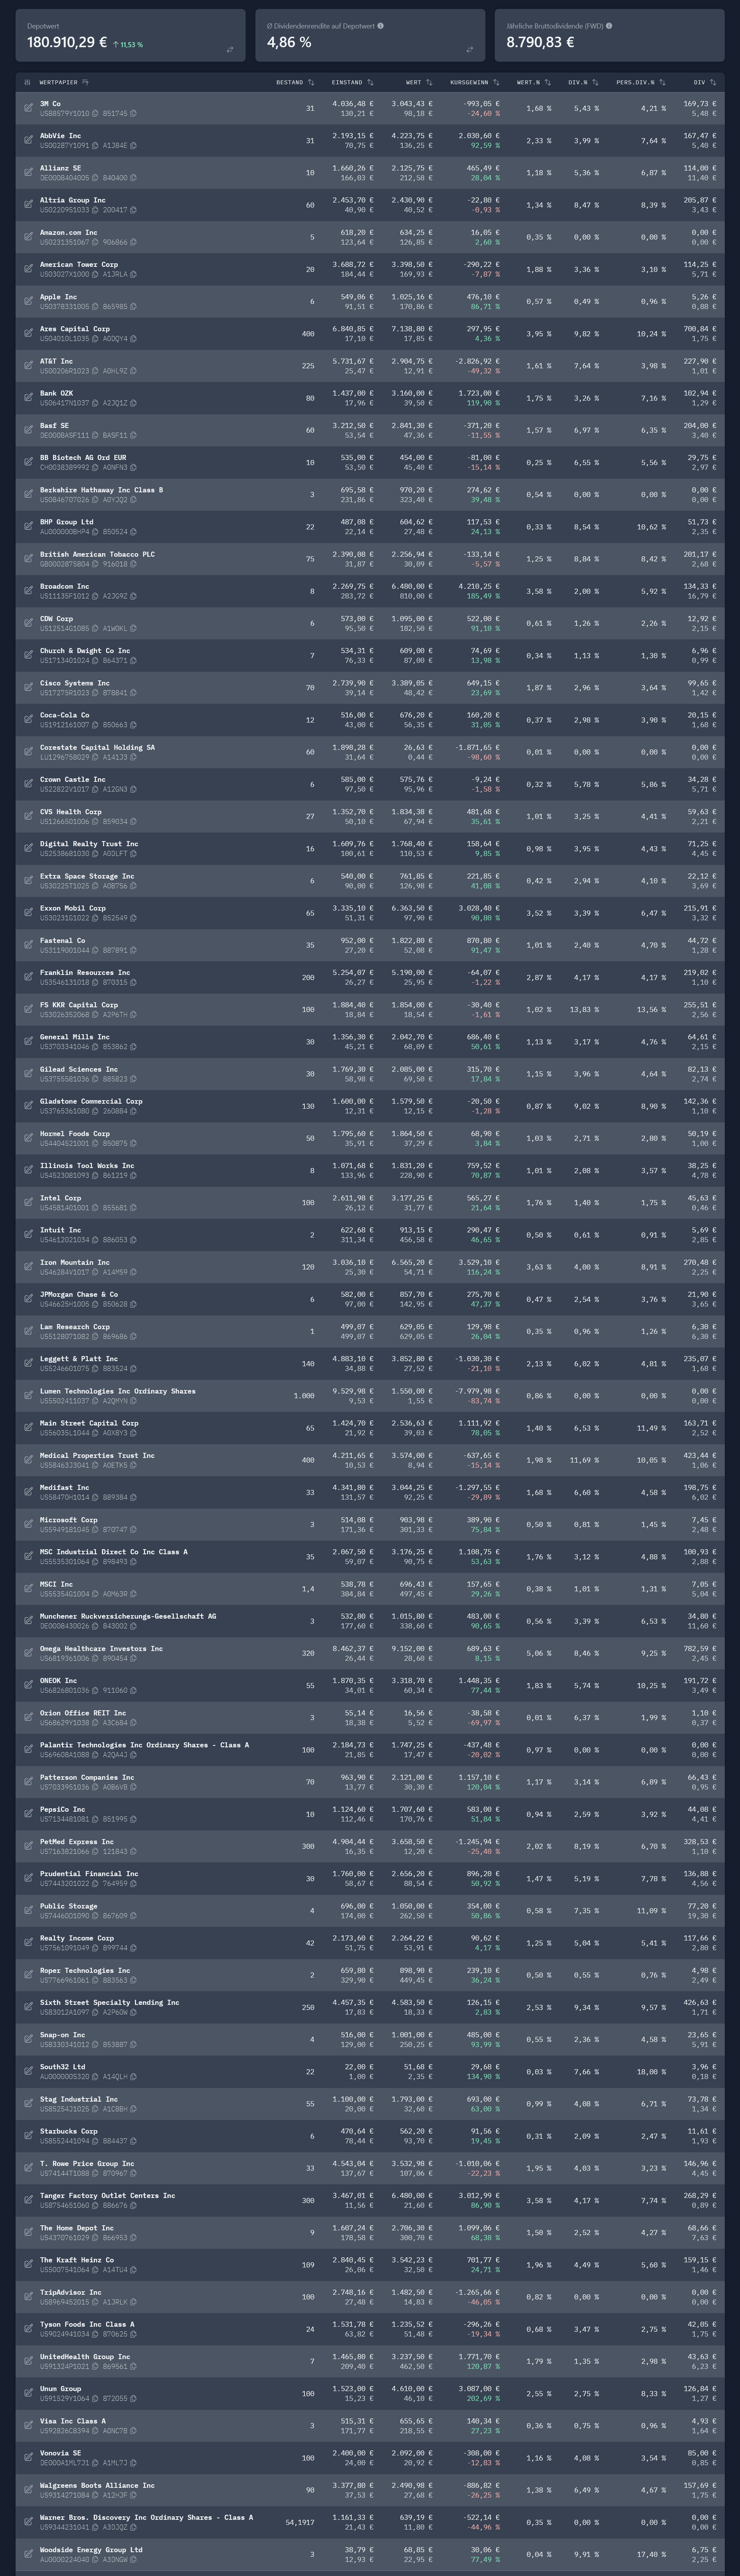740x2576 pixels.
Task: Sort table by EINSTAND column
Action: click(x=370, y=82)
